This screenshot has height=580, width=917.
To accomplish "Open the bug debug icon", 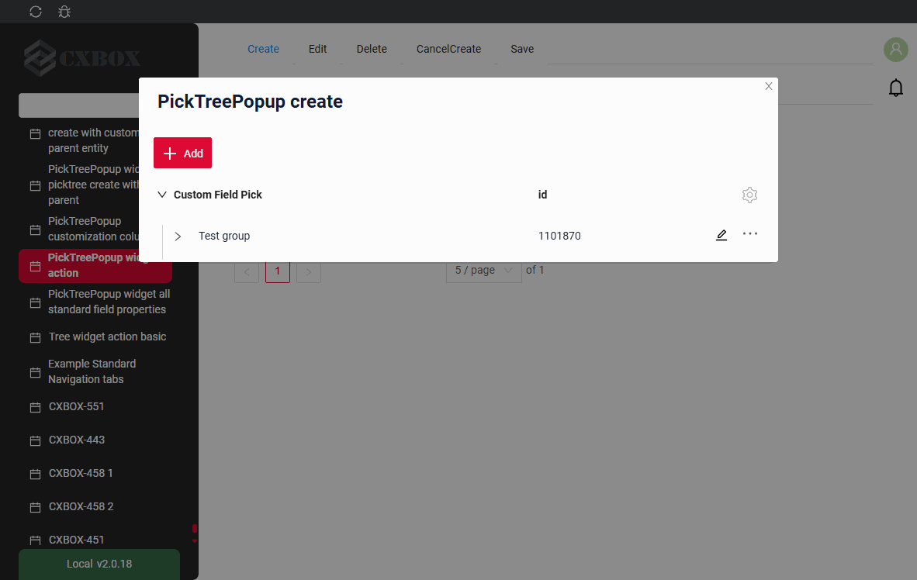I will [64, 12].
